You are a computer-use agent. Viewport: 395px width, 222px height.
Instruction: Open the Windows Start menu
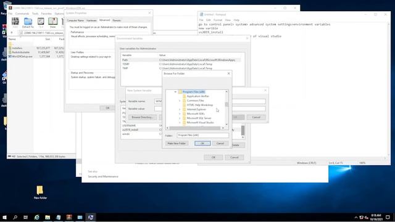pyautogui.click(x=4, y=217)
